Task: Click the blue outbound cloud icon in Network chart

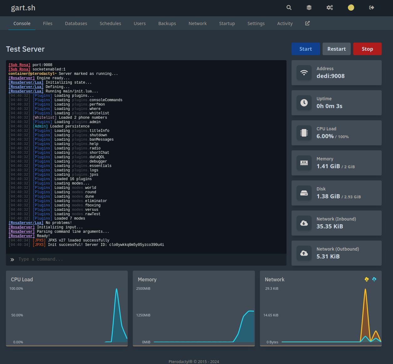Action: pyautogui.click(x=374, y=279)
